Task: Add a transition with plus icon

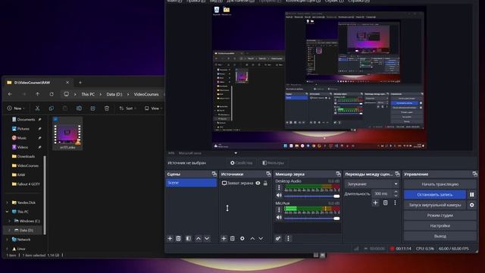Action: point(376,202)
